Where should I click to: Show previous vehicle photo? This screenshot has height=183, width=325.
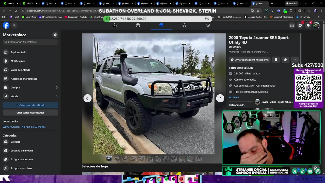[87, 98]
